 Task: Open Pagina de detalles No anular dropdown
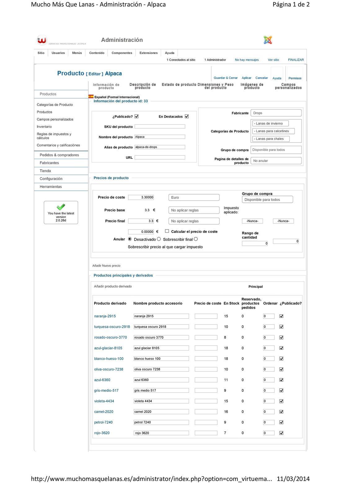(276, 161)
